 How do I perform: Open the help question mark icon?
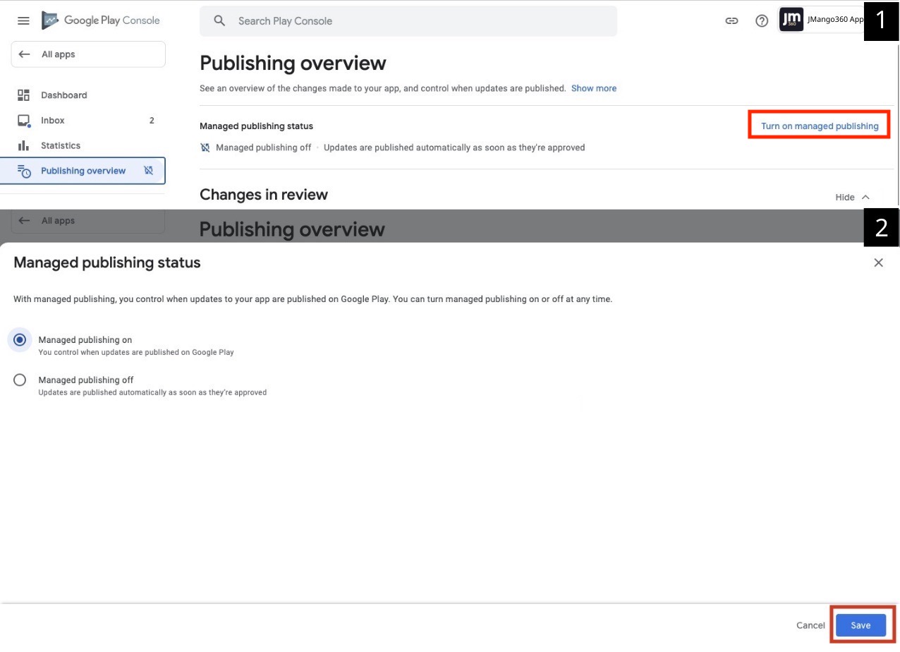[762, 20]
